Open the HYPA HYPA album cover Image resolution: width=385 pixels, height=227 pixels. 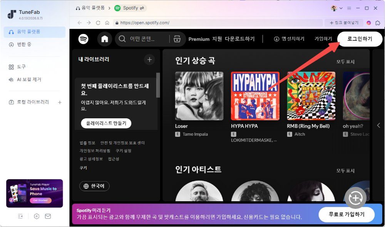[255, 96]
